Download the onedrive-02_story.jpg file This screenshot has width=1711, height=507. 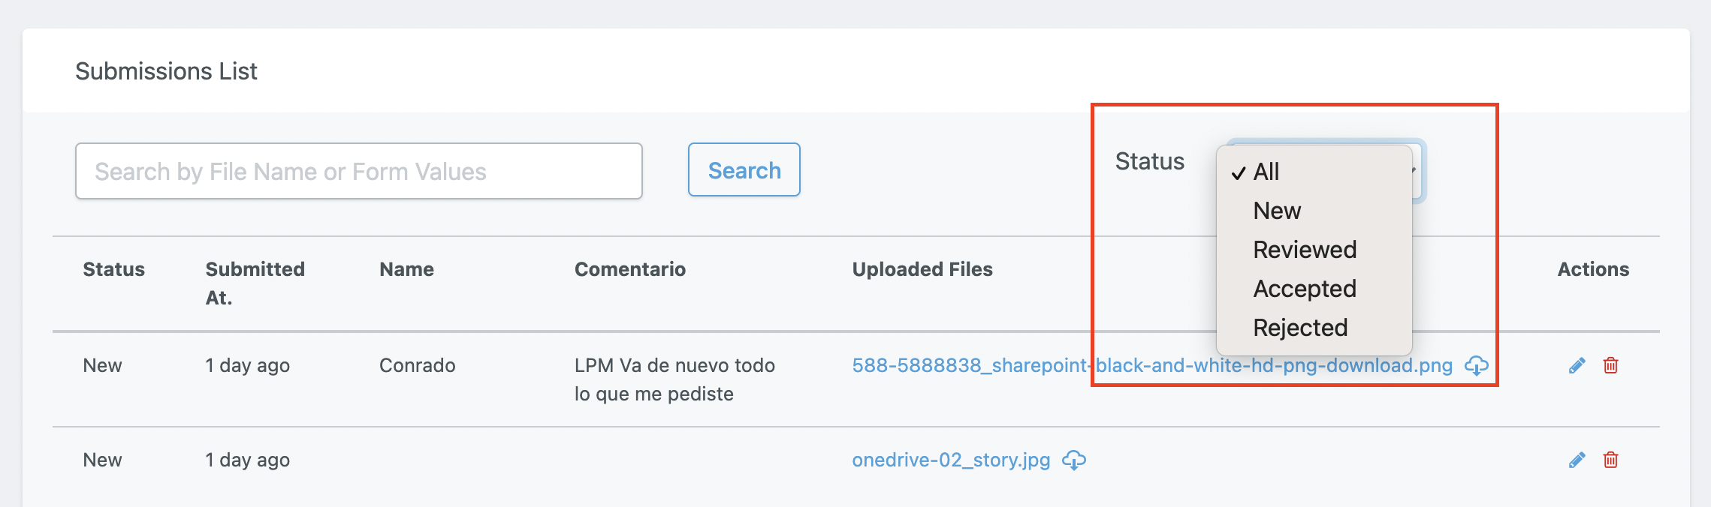click(1074, 460)
